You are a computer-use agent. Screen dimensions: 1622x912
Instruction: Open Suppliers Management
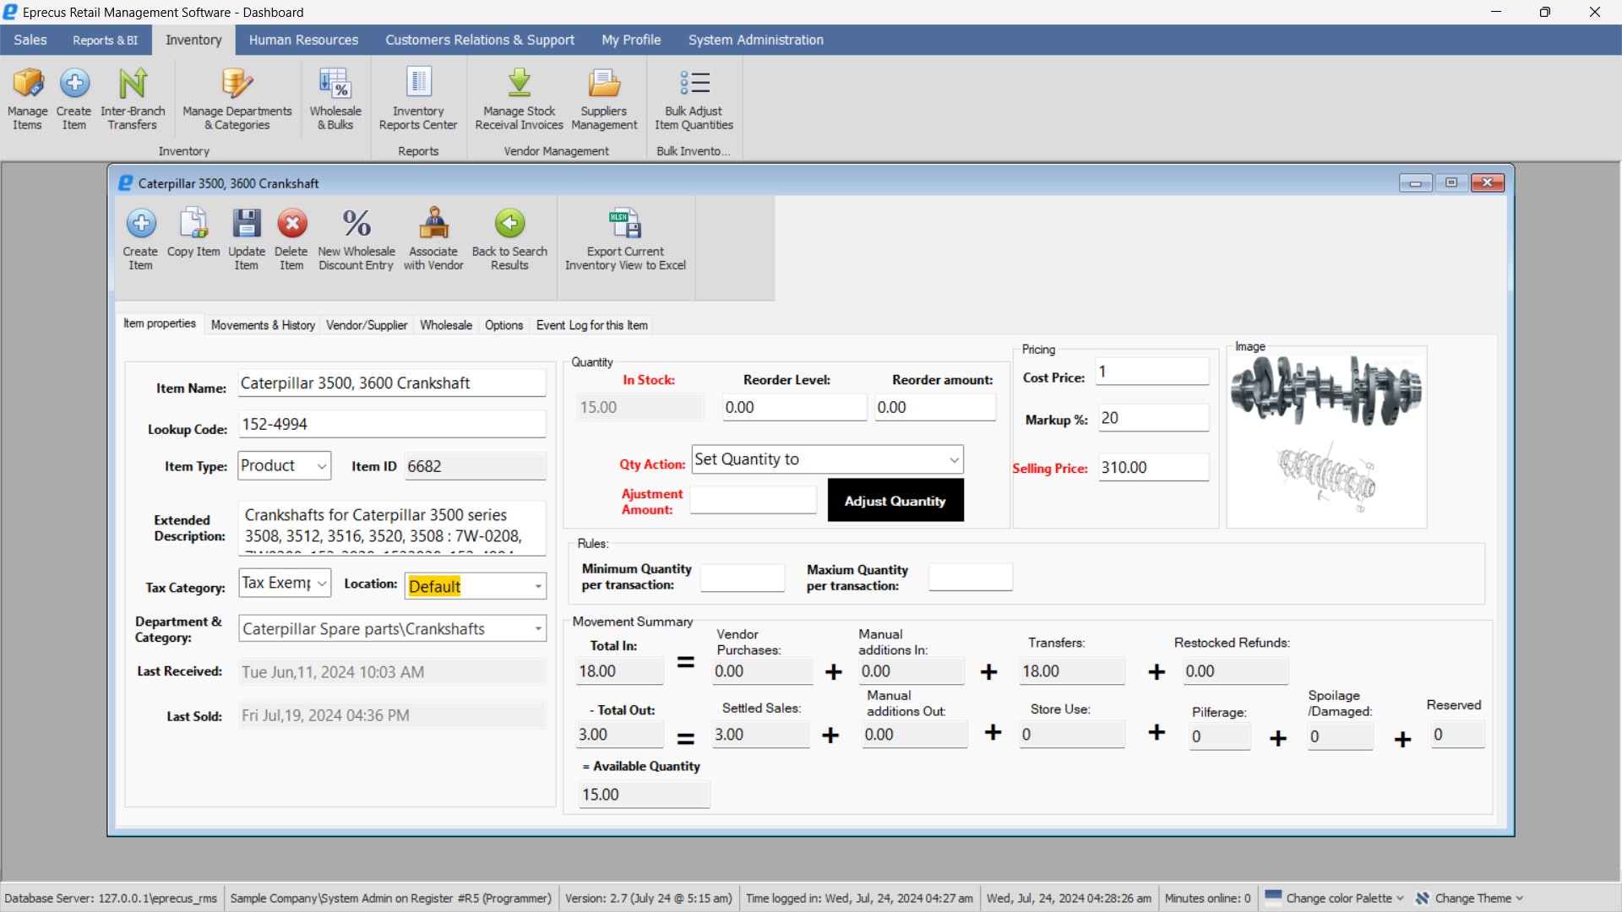click(x=604, y=99)
